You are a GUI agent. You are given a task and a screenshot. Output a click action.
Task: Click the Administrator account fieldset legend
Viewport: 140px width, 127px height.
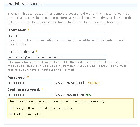[26, 4]
